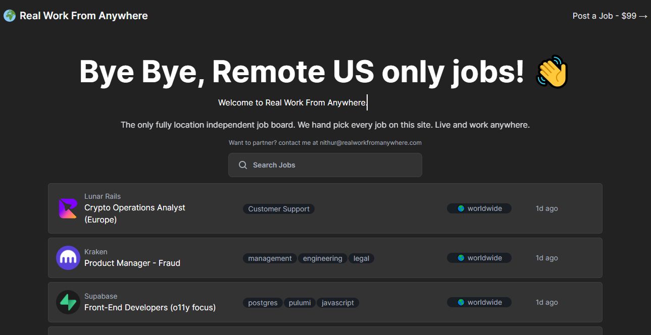The height and width of the screenshot is (335, 651).
Task: Open the engineering tag filter
Action: pos(322,258)
